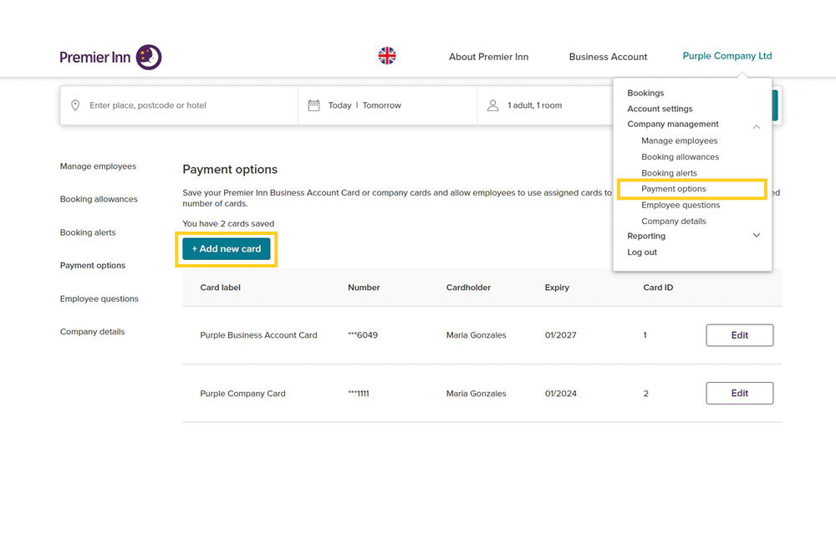Image resolution: width=836 pixels, height=535 pixels.
Task: Go to Payment options in left sidebar
Action: (93, 265)
